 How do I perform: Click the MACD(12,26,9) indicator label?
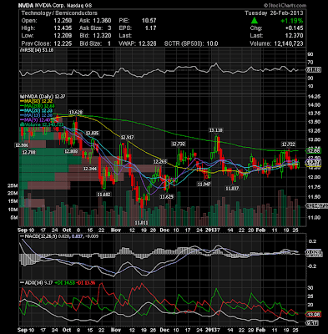(38, 236)
